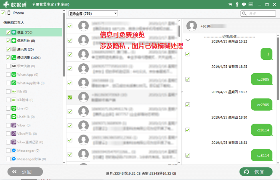Click the cz8114 bubble at 18:33
This screenshot has height=180, width=280.
coord(262,155)
